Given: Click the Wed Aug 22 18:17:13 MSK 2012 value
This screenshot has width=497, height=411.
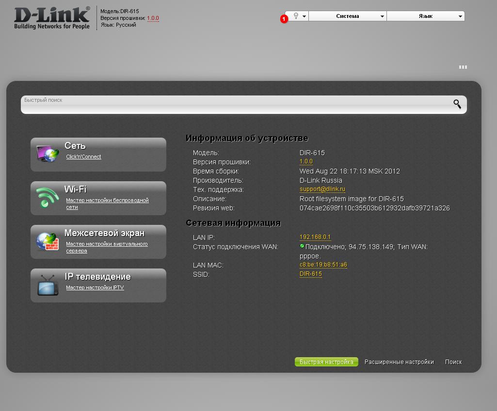Looking at the screenshot, I should click(x=350, y=171).
